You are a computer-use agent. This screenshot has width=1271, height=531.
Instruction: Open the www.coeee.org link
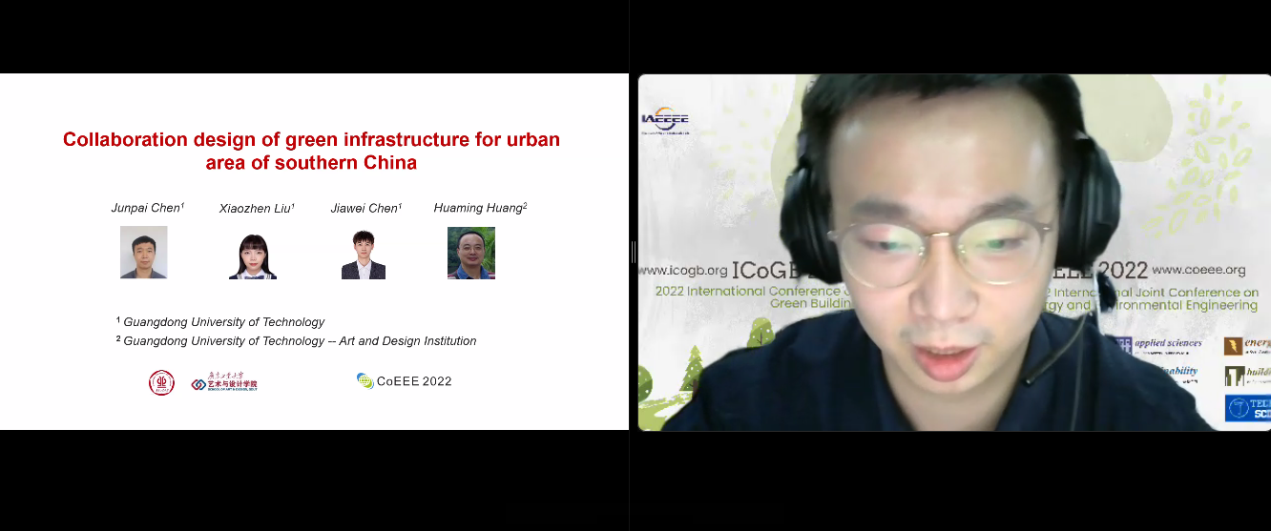pyautogui.click(x=1198, y=270)
